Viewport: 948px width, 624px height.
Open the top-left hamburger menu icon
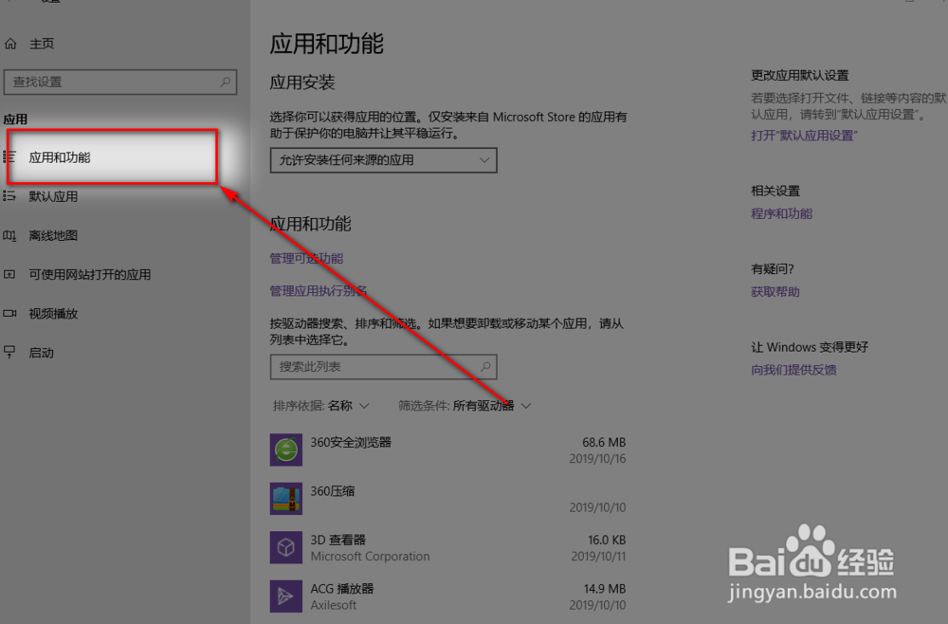[x=11, y=4]
